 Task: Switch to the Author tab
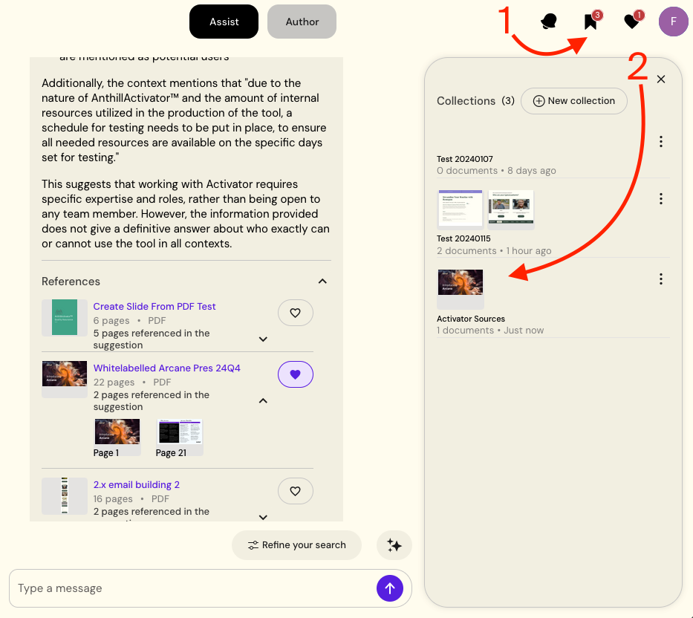tap(302, 22)
